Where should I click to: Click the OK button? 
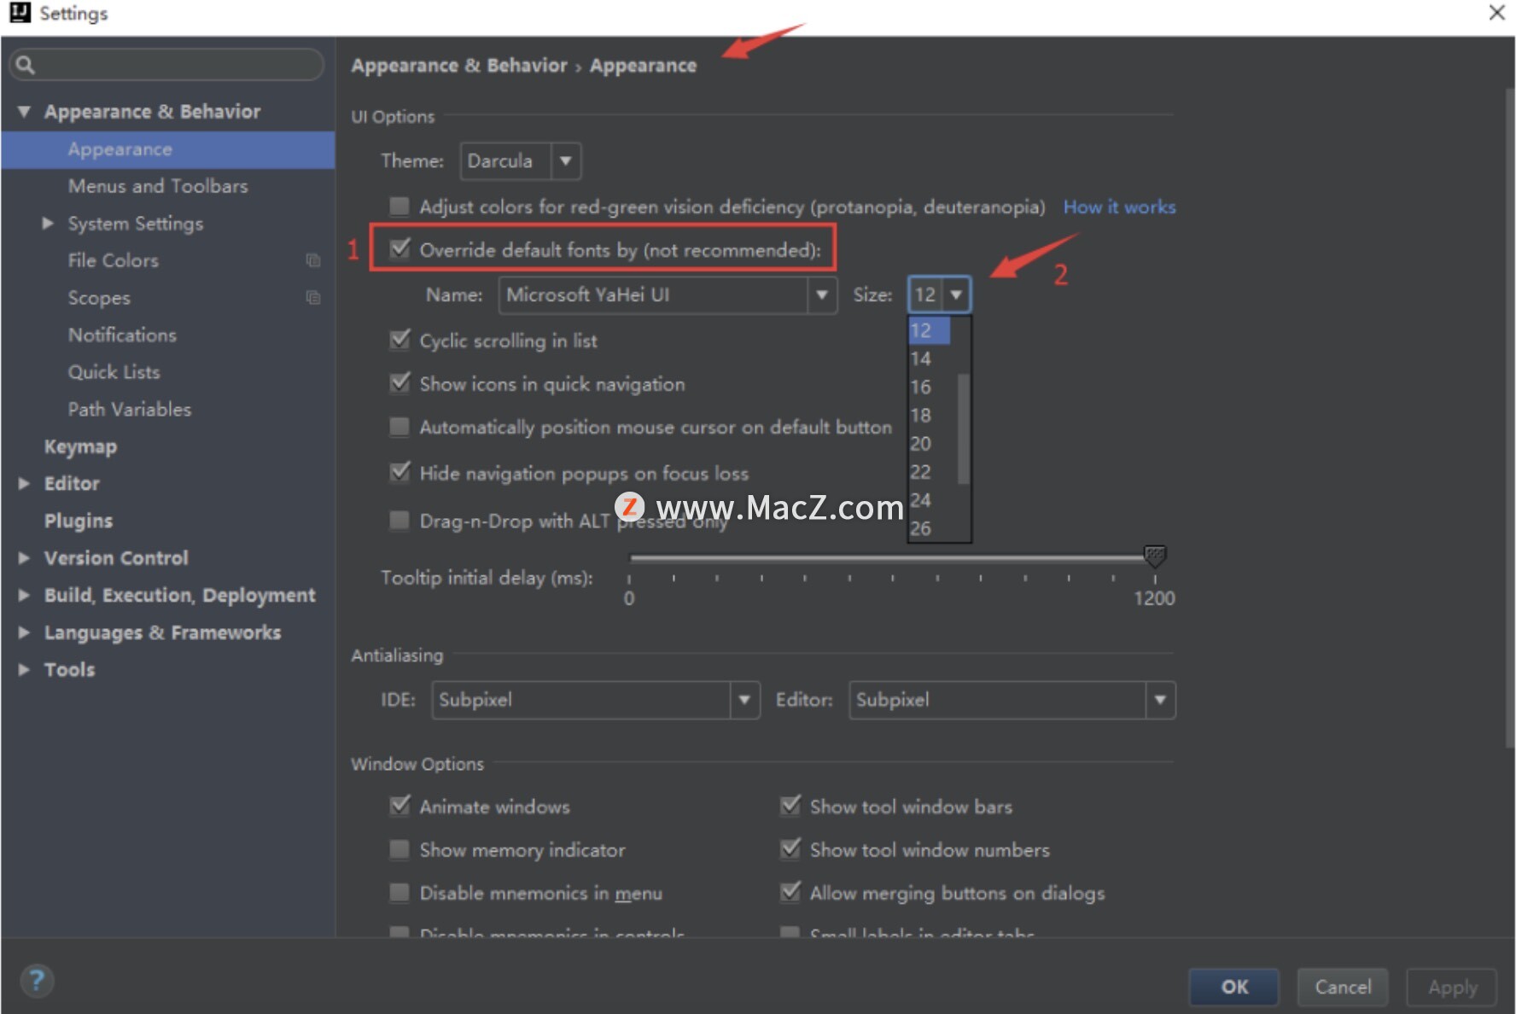pos(1234,987)
